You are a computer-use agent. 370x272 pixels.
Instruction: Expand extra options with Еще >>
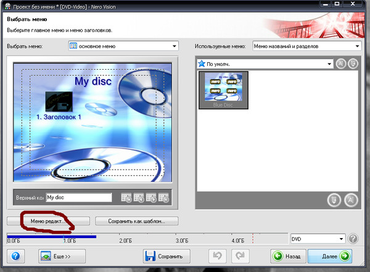pos(62,256)
